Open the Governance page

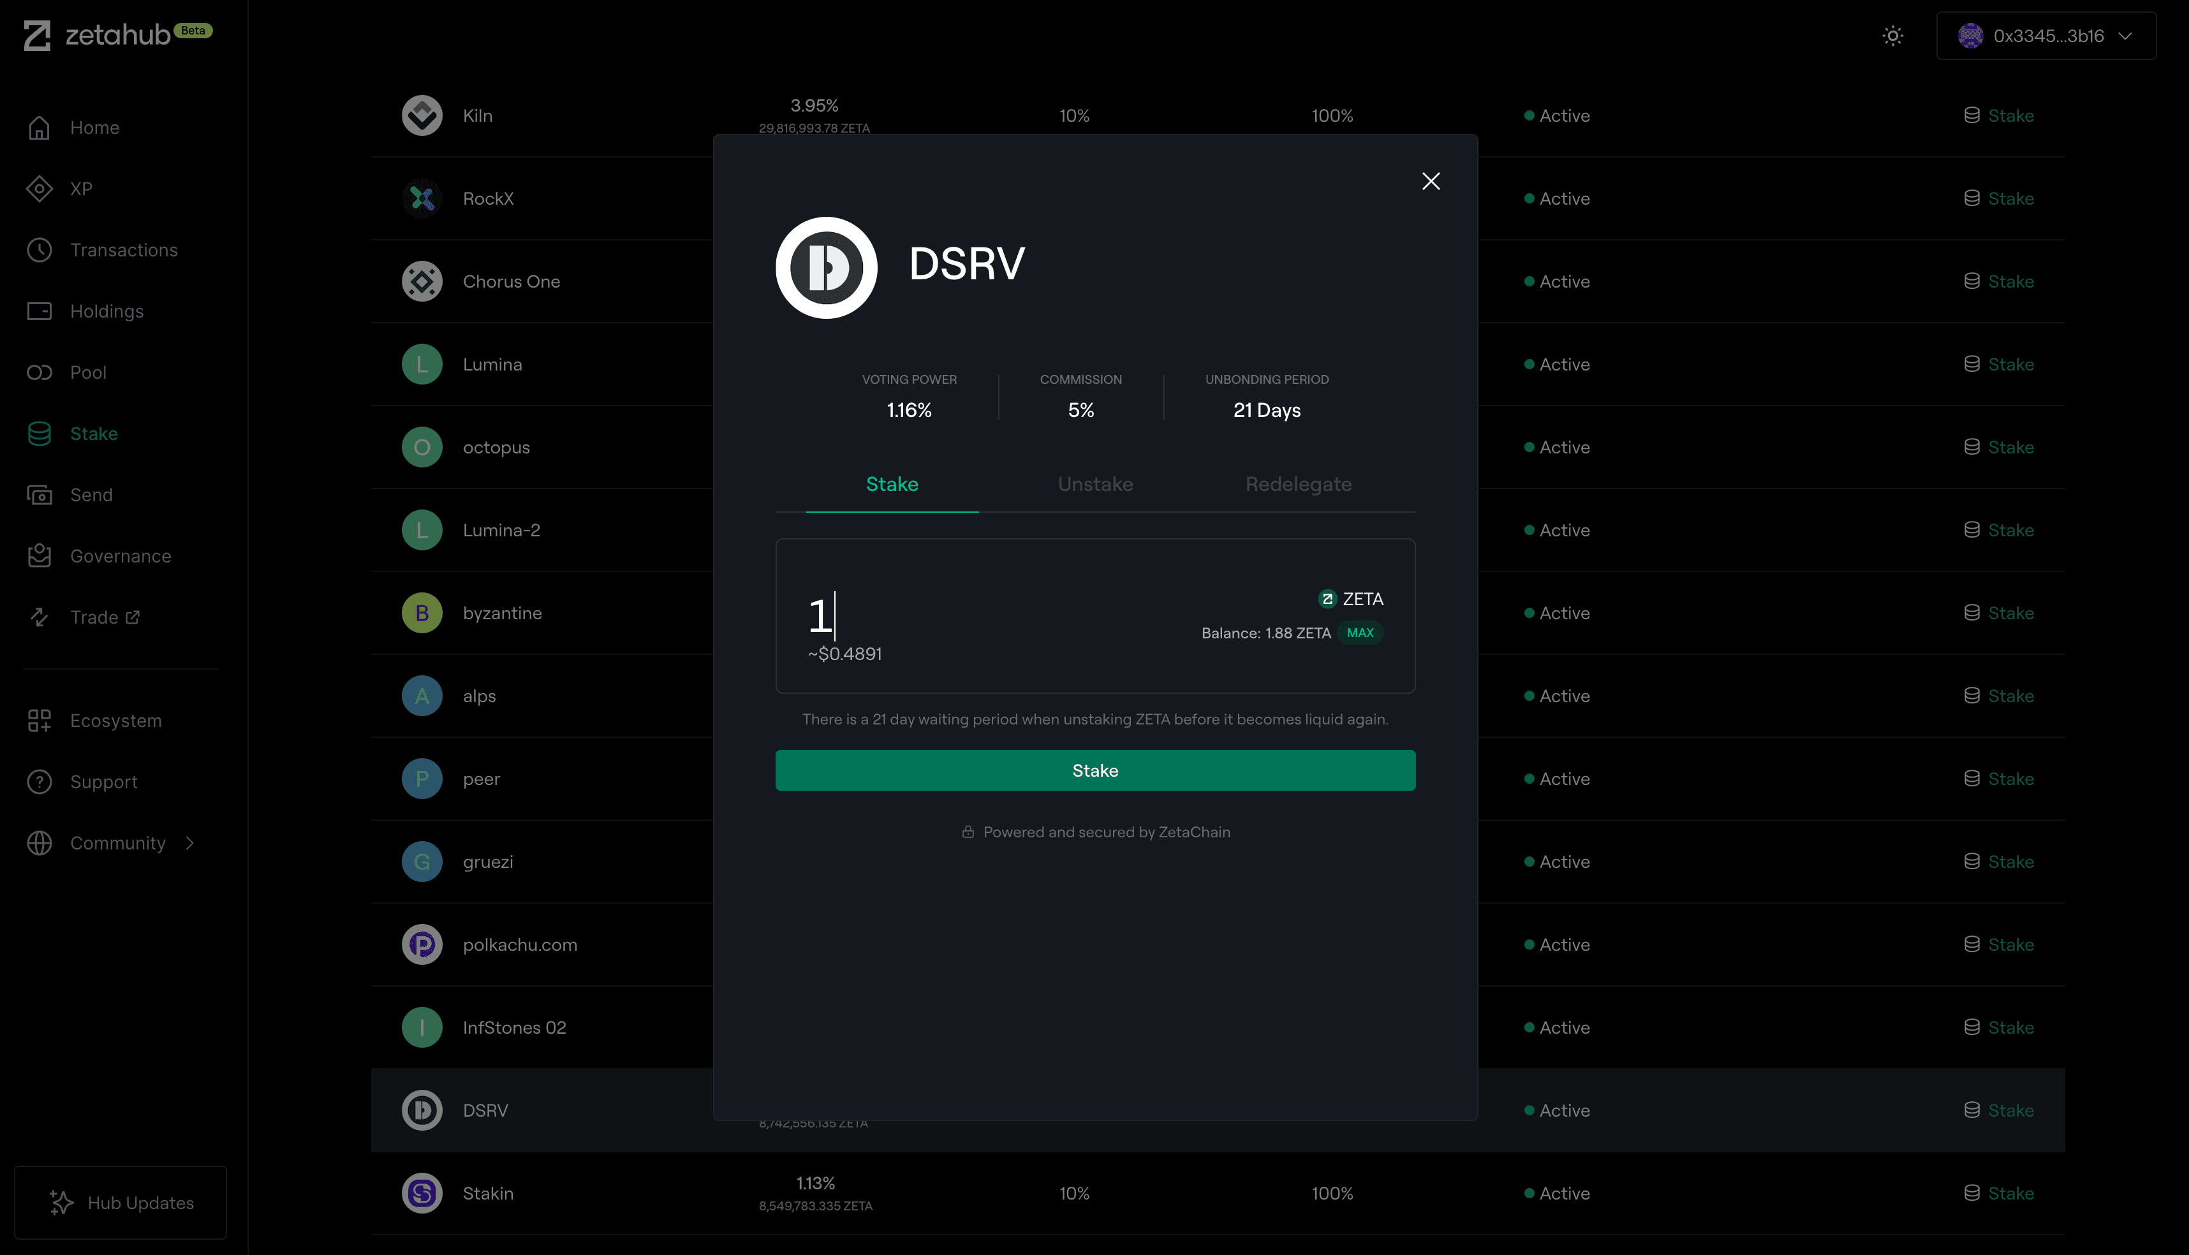[120, 556]
